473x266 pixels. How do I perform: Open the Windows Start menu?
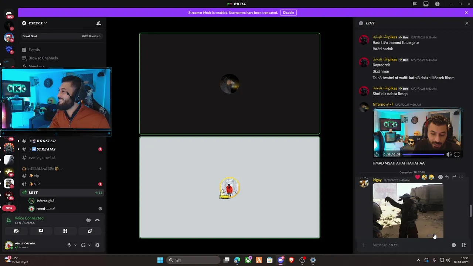pos(160,260)
